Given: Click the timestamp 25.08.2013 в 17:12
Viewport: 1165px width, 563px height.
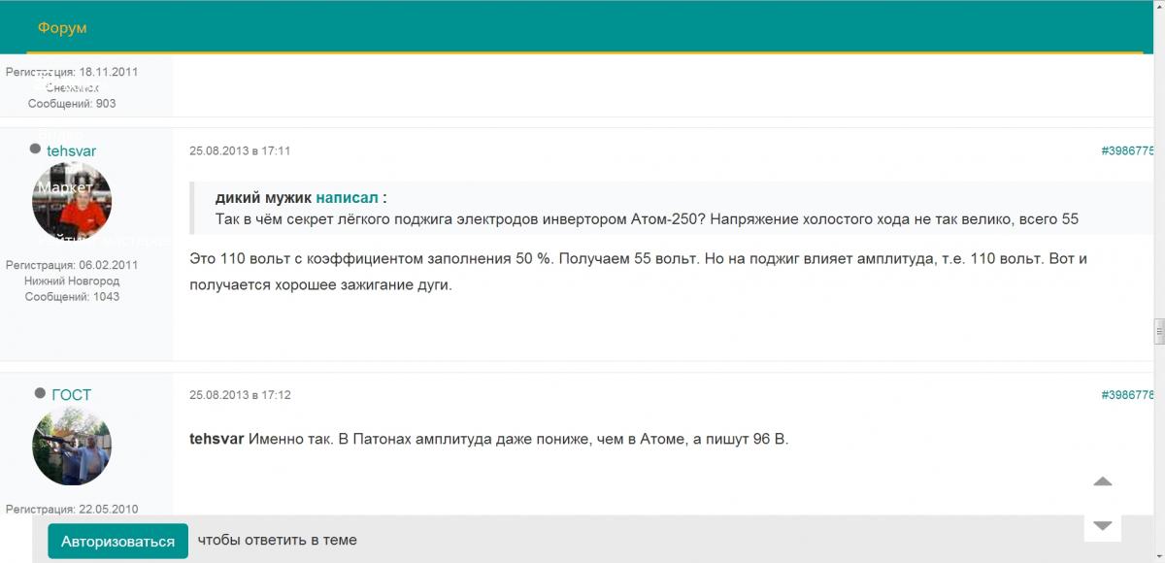Looking at the screenshot, I should click(x=240, y=395).
